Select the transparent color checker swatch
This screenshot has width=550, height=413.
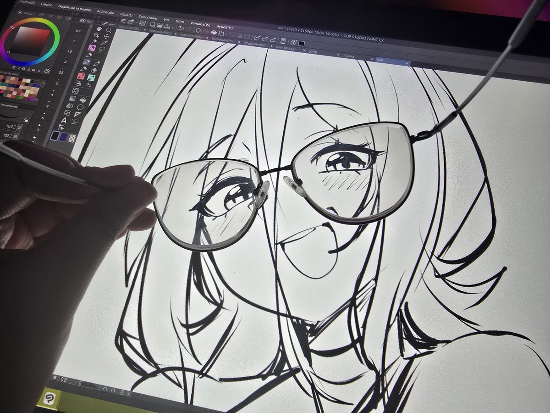[x=72, y=138]
